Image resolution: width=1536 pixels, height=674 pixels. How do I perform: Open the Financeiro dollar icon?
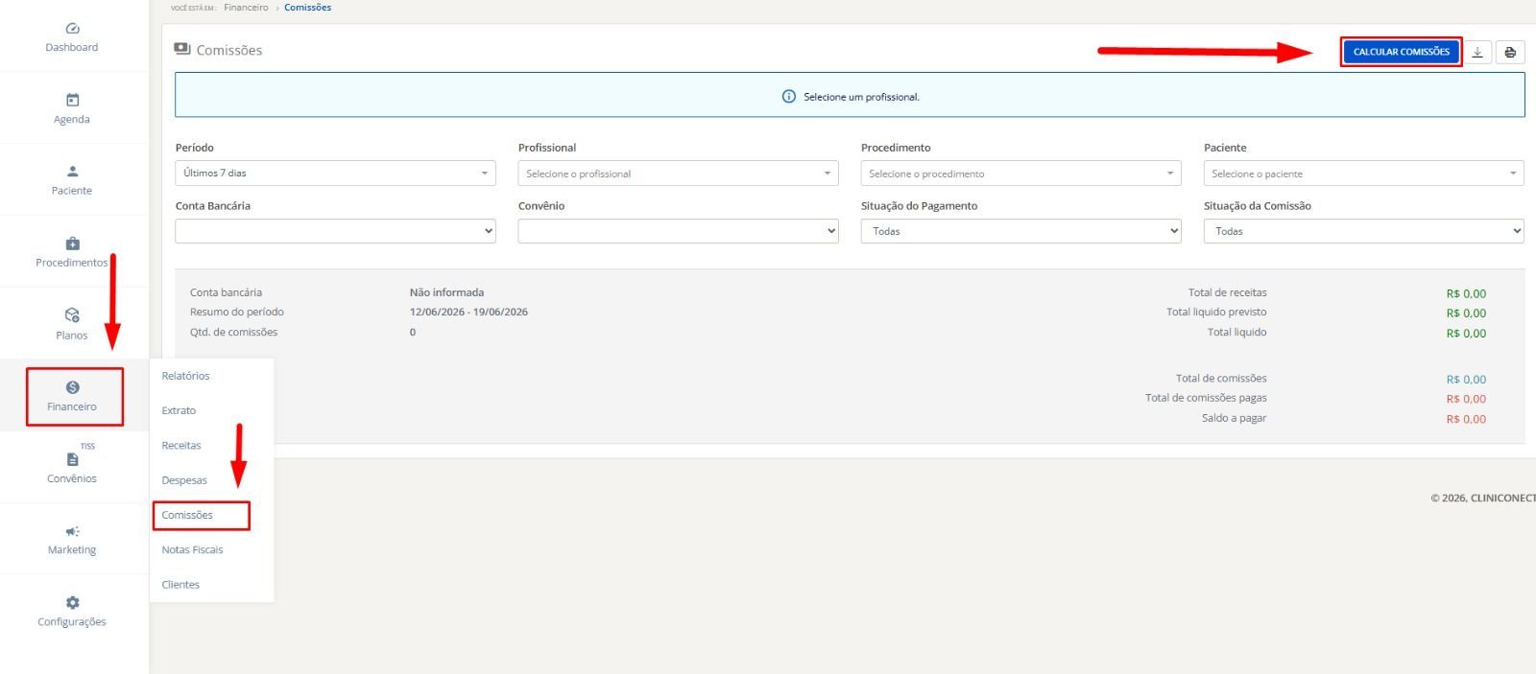pyautogui.click(x=72, y=387)
